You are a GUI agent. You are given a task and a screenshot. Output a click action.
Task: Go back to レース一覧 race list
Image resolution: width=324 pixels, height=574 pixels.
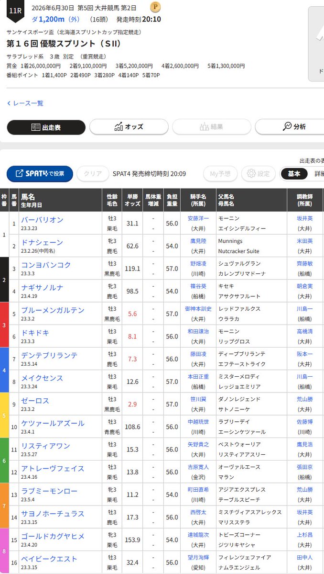coord(25,103)
